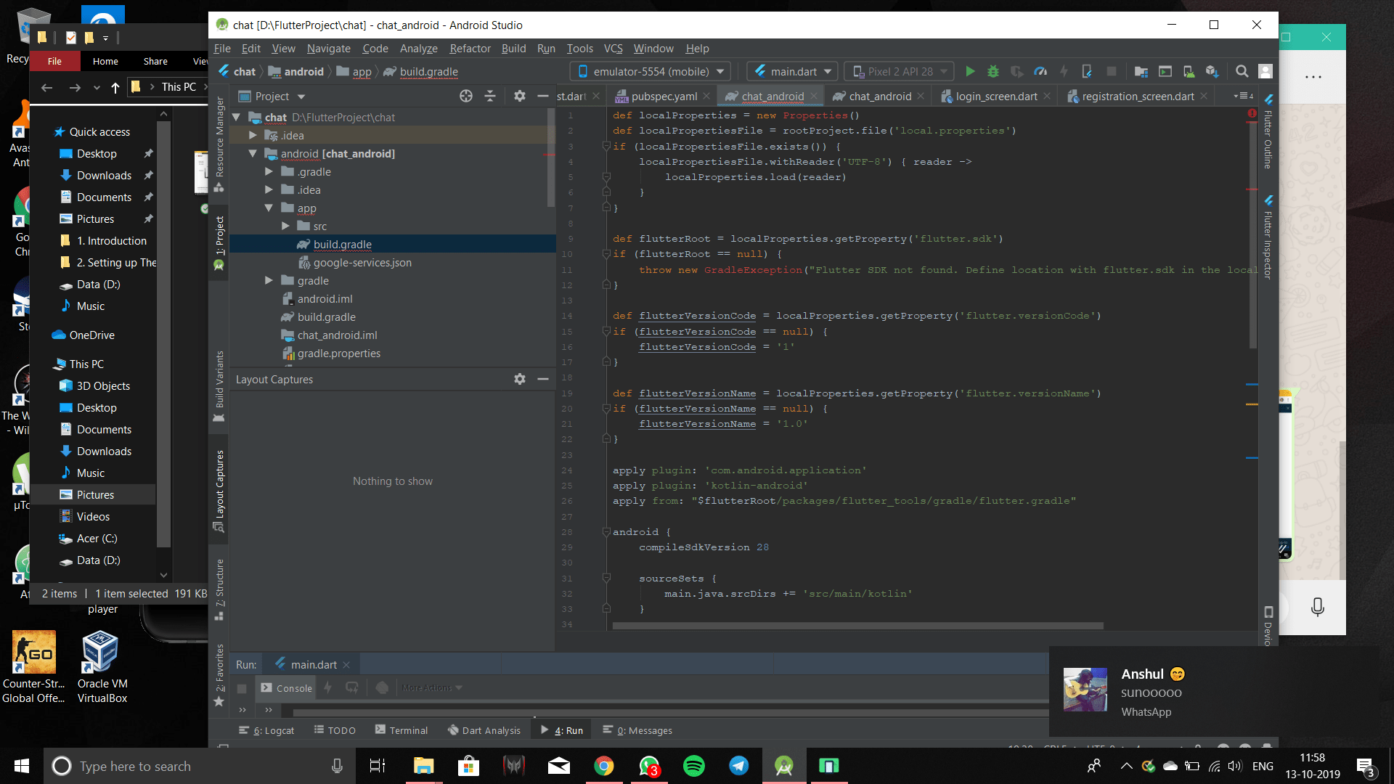Open Flutter hot reload lightning icon
Image resolution: width=1394 pixels, height=784 pixels.
[x=1064, y=71]
